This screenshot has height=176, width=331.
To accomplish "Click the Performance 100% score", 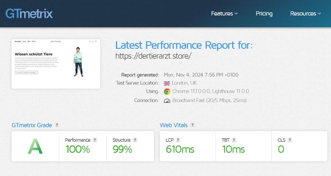I will click(78, 149).
